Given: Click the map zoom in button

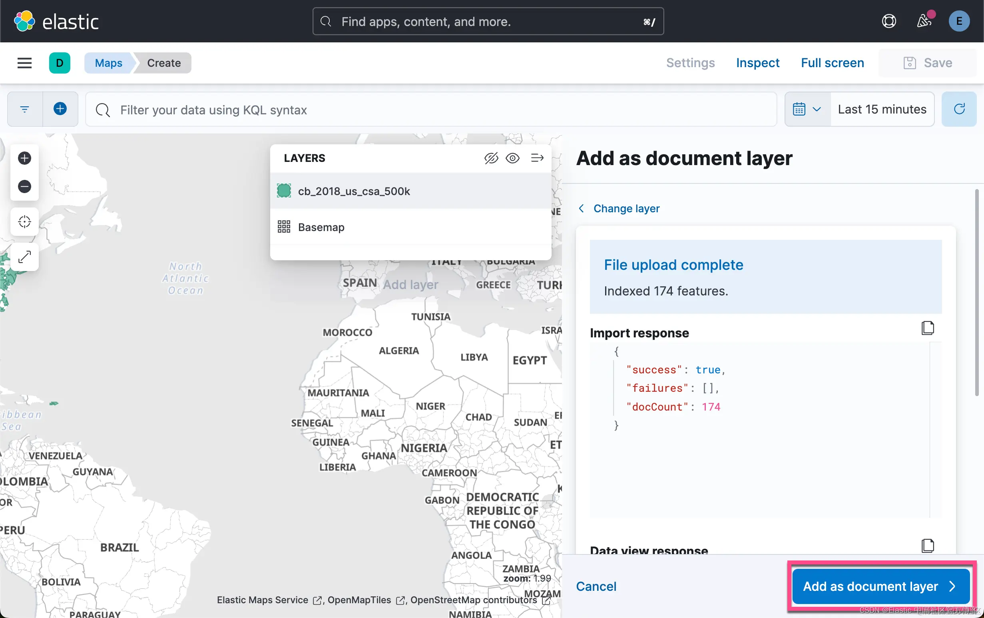Looking at the screenshot, I should coord(24,158).
